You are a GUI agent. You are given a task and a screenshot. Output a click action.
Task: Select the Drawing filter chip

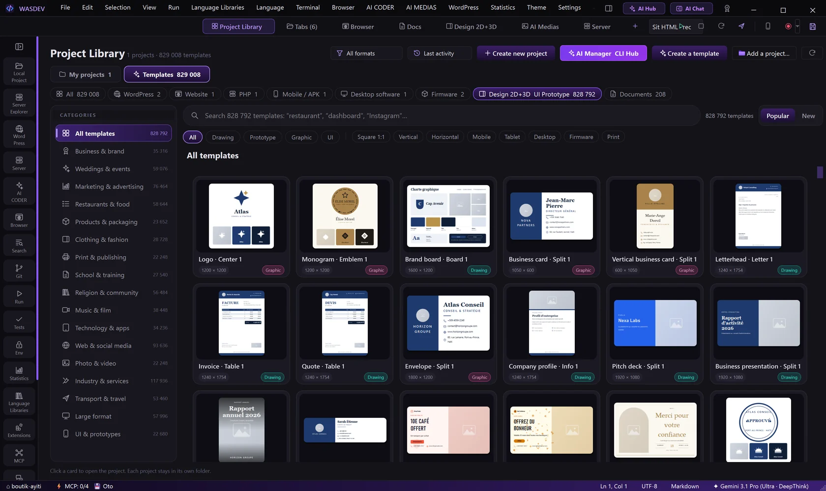pyautogui.click(x=223, y=137)
